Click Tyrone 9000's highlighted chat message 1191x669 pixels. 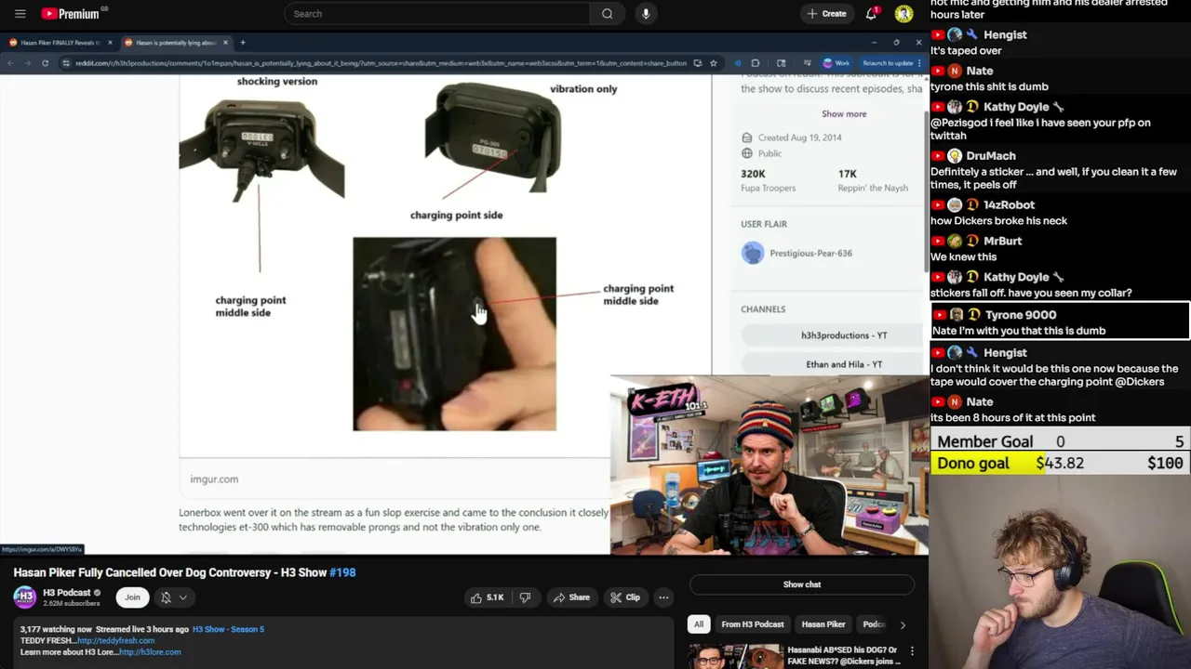coord(1060,322)
